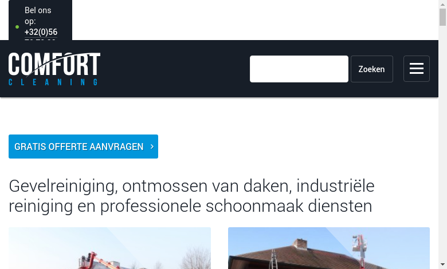
Task: Click the green availability dot
Action: click(17, 27)
